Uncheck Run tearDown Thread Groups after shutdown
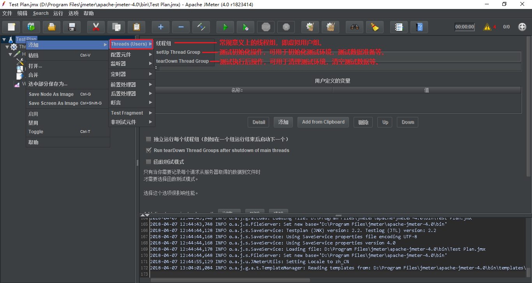 tap(148, 150)
